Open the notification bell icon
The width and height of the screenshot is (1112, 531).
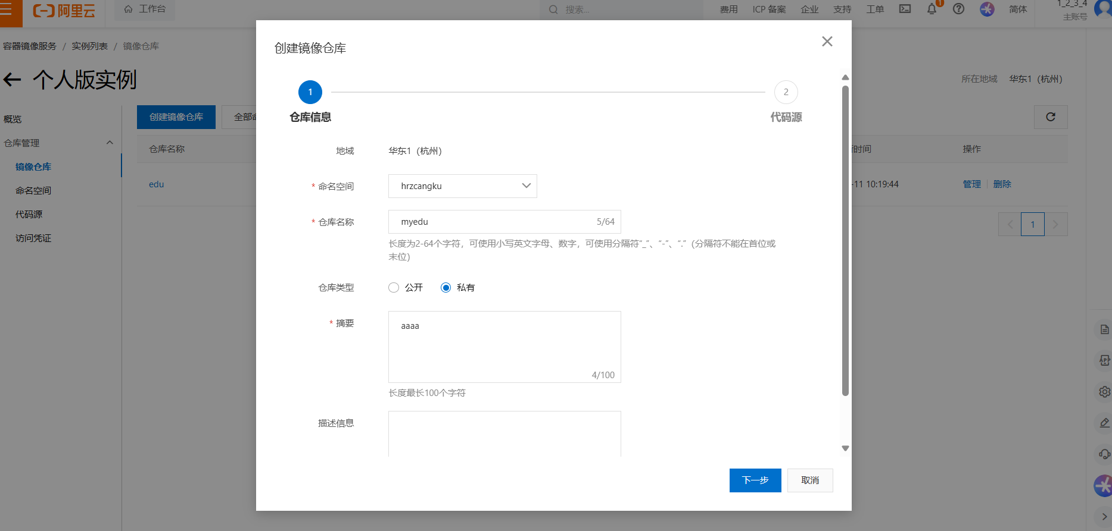tap(932, 9)
